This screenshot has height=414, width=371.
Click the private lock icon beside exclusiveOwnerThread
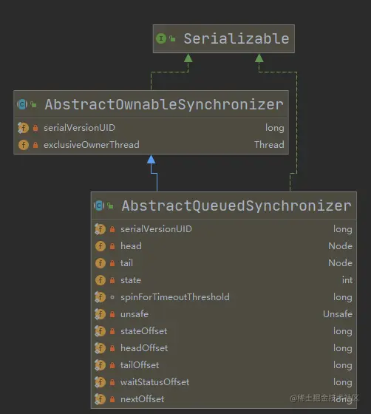pos(35,145)
